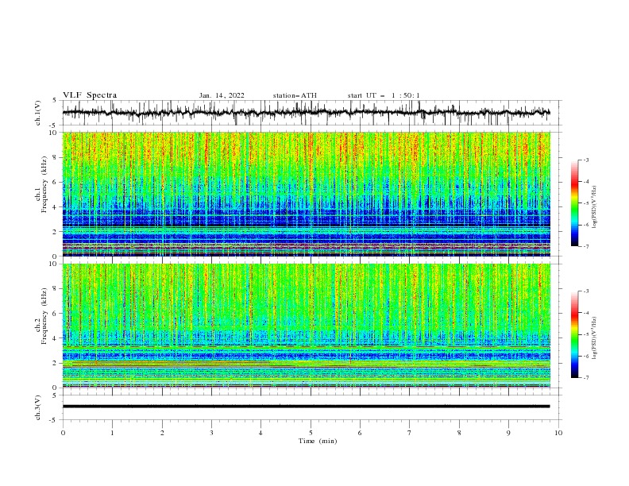This screenshot has height=486, width=629.
Task: Click the ch.1 'Frequency (kHz)' axis label
Action: tap(44, 184)
